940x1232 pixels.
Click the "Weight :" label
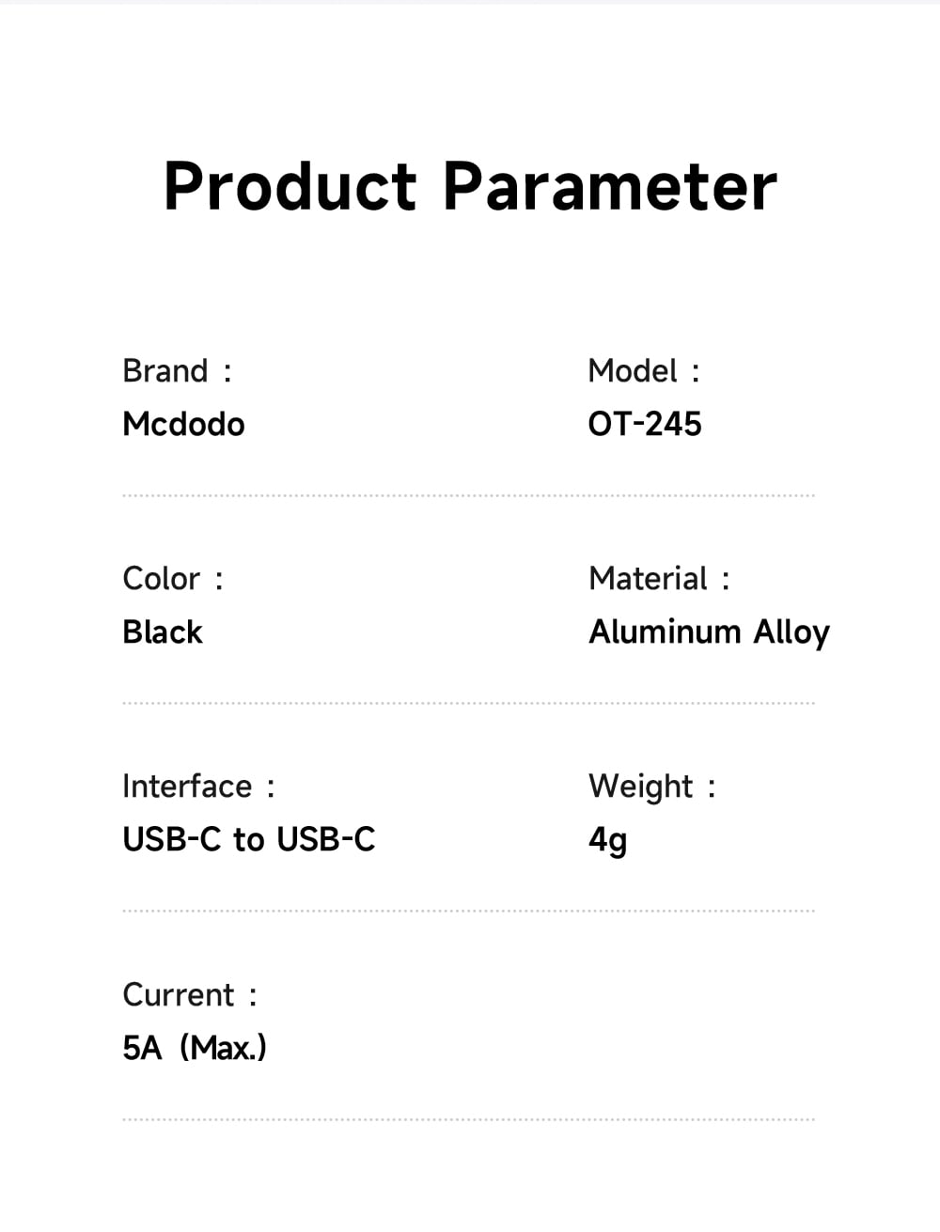(651, 787)
